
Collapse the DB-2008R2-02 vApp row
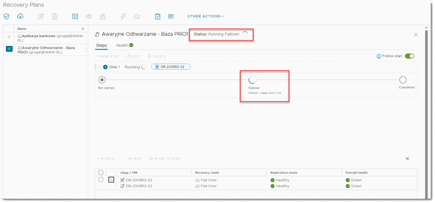[111, 180]
